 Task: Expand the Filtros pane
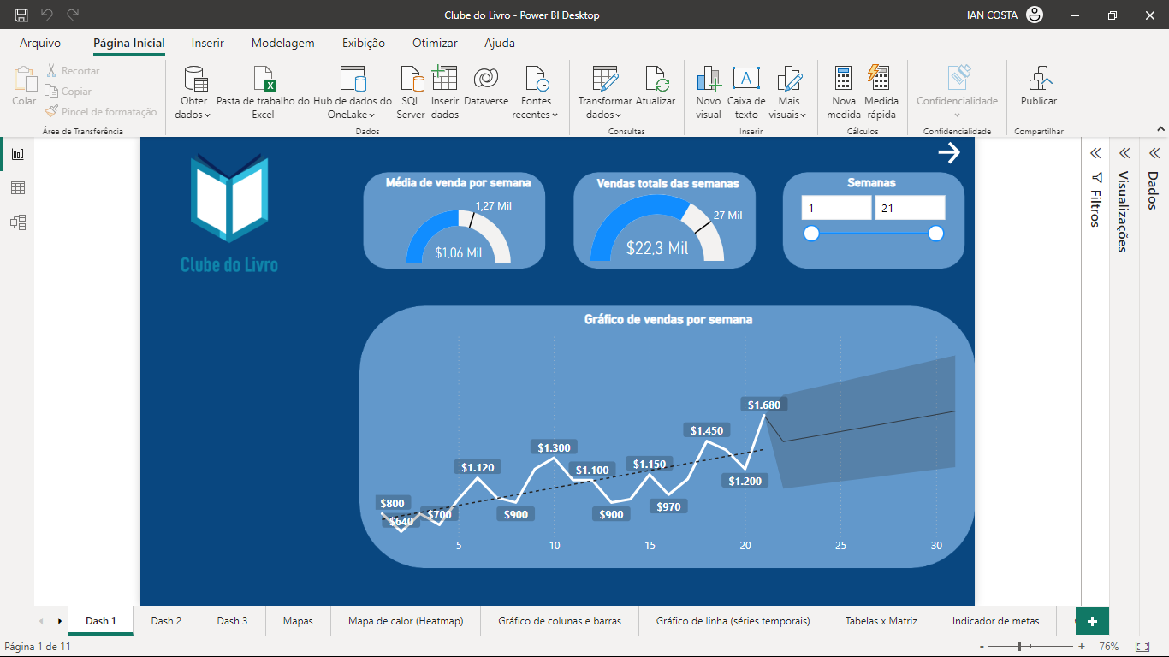point(1095,153)
